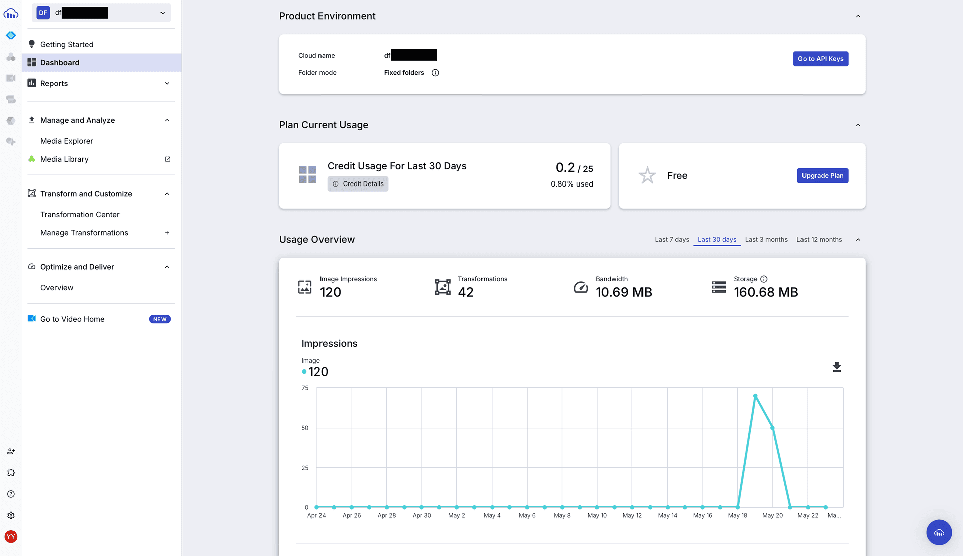Open the cloud account dropdown chevron
This screenshot has width=963, height=556.
pos(163,13)
